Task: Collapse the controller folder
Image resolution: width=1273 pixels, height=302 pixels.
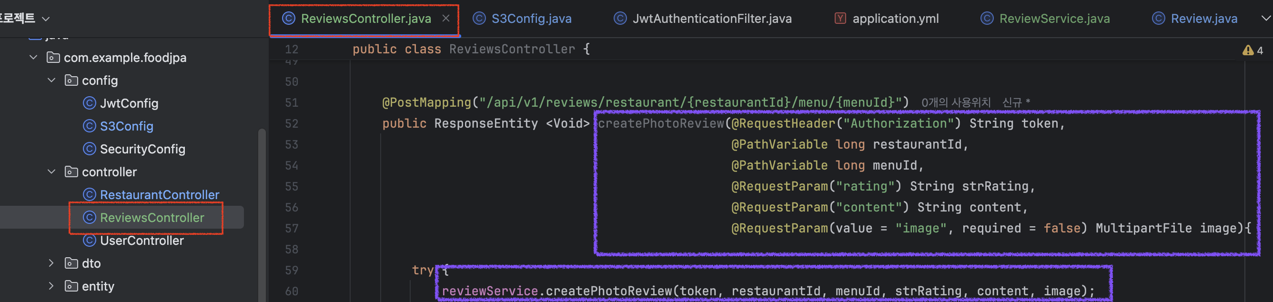Action: (51, 171)
